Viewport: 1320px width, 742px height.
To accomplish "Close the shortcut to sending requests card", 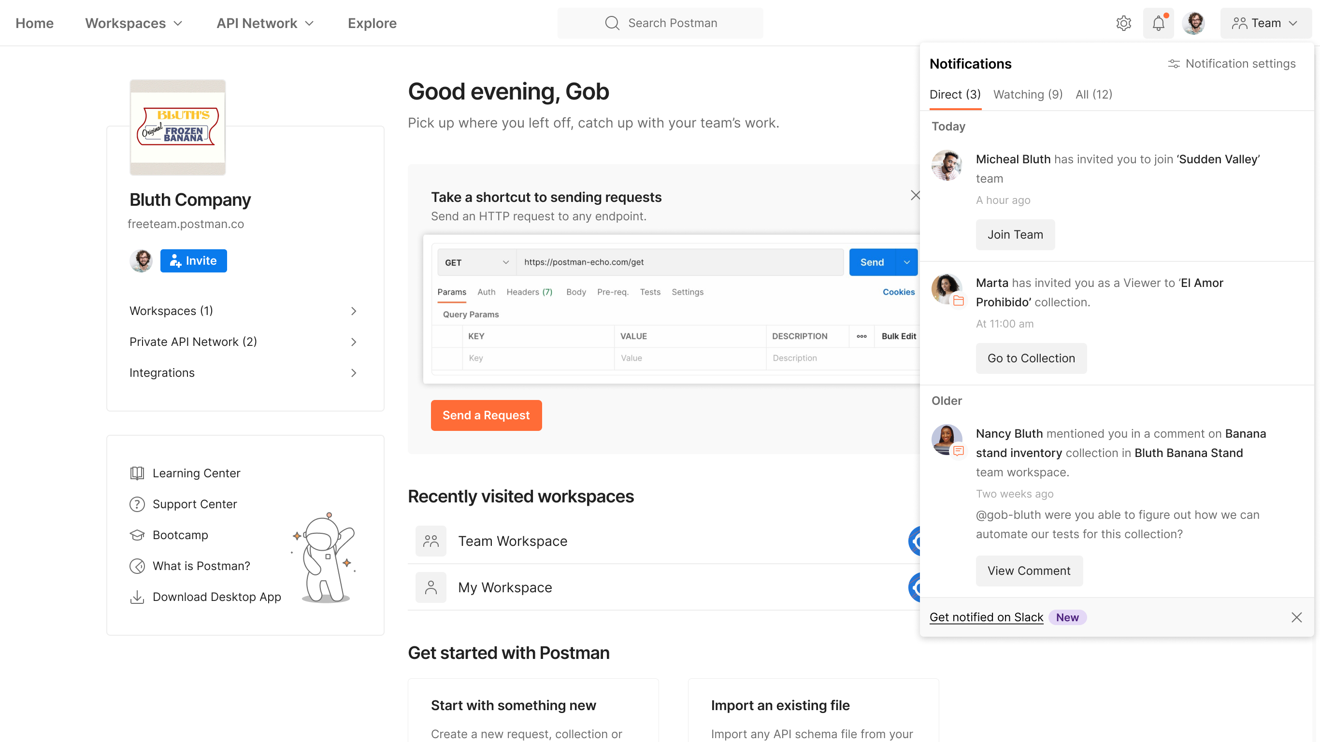I will pos(915,195).
